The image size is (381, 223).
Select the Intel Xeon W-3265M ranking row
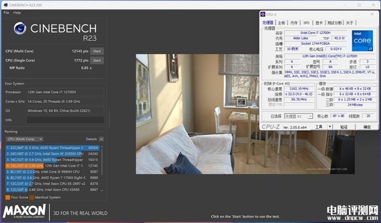point(52,154)
